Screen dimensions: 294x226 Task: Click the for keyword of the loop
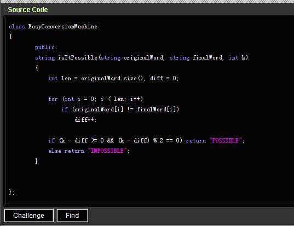pyautogui.click(x=53, y=99)
